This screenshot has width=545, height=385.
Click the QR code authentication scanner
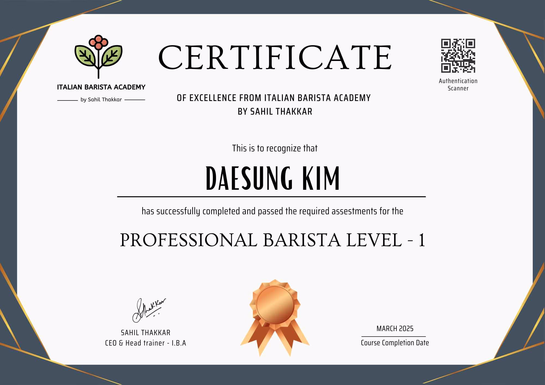tap(458, 56)
